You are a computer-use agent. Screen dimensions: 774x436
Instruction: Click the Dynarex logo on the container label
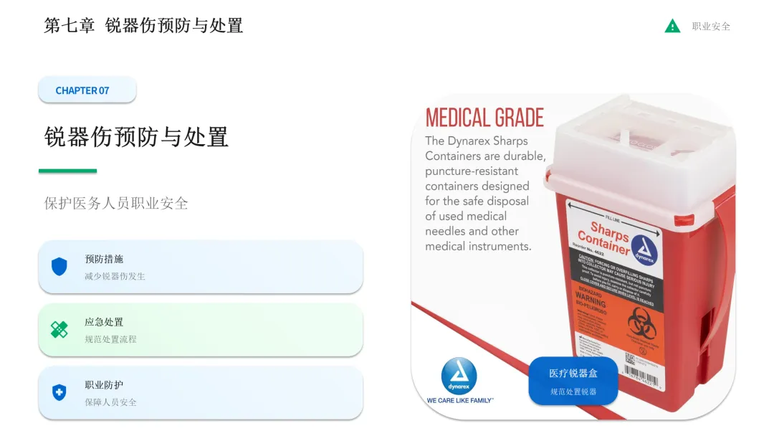645,250
